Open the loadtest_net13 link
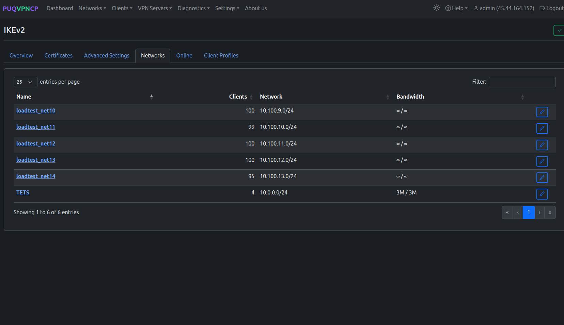 [36, 160]
